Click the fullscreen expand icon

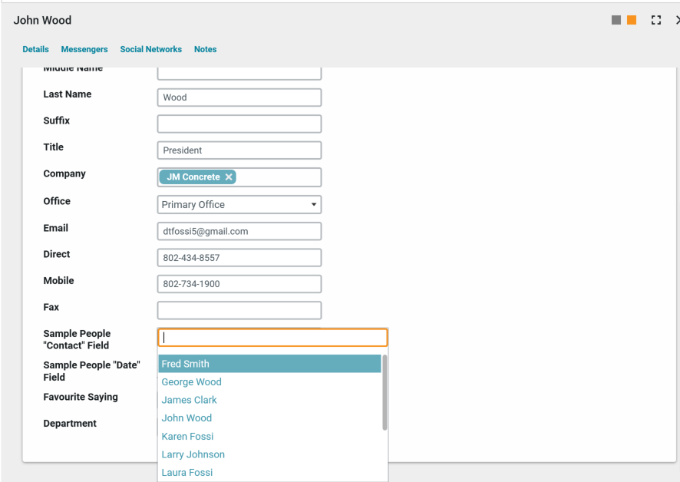655,21
